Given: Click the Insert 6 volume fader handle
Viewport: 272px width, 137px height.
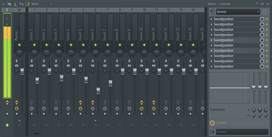Looking at the screenshot, I should pos(98,91).
